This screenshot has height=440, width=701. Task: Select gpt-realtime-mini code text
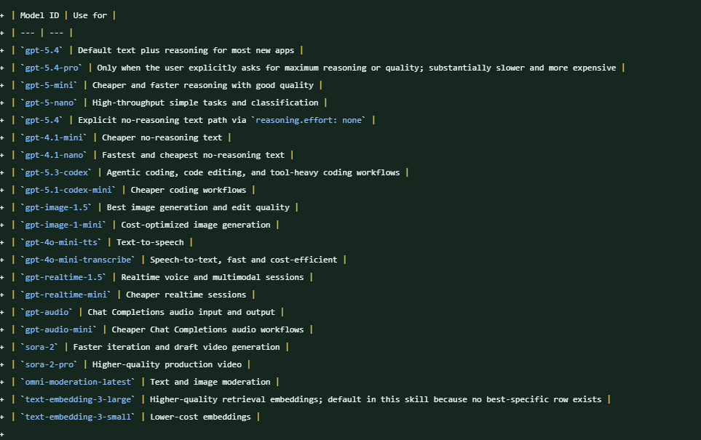click(66, 295)
